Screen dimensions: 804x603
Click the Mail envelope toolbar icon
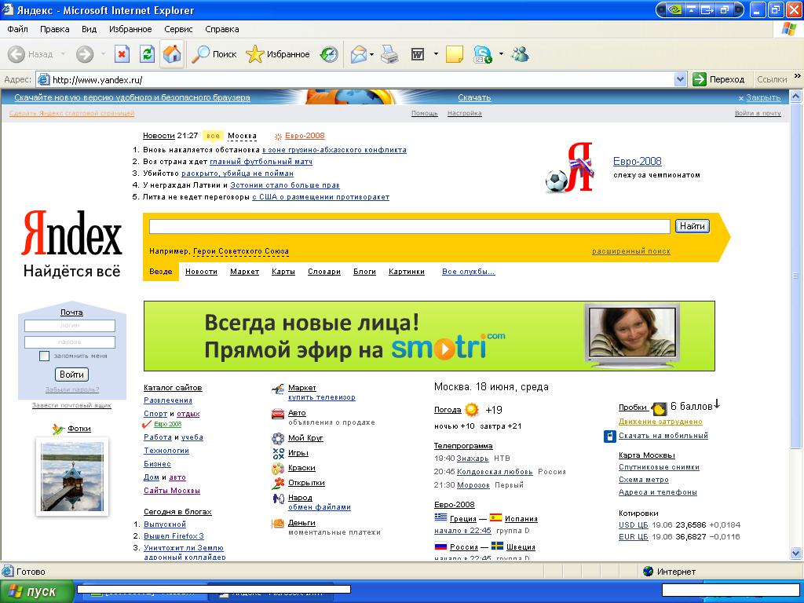[x=359, y=54]
